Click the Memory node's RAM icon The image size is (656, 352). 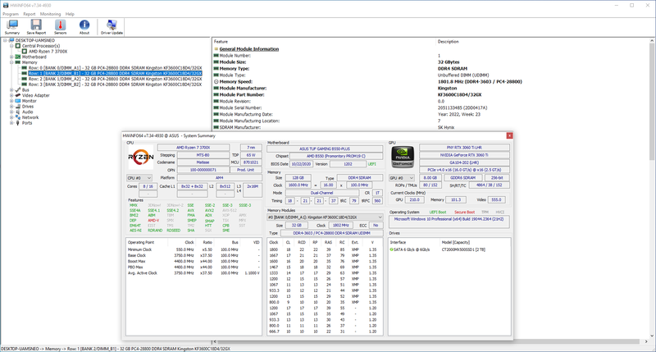point(18,62)
